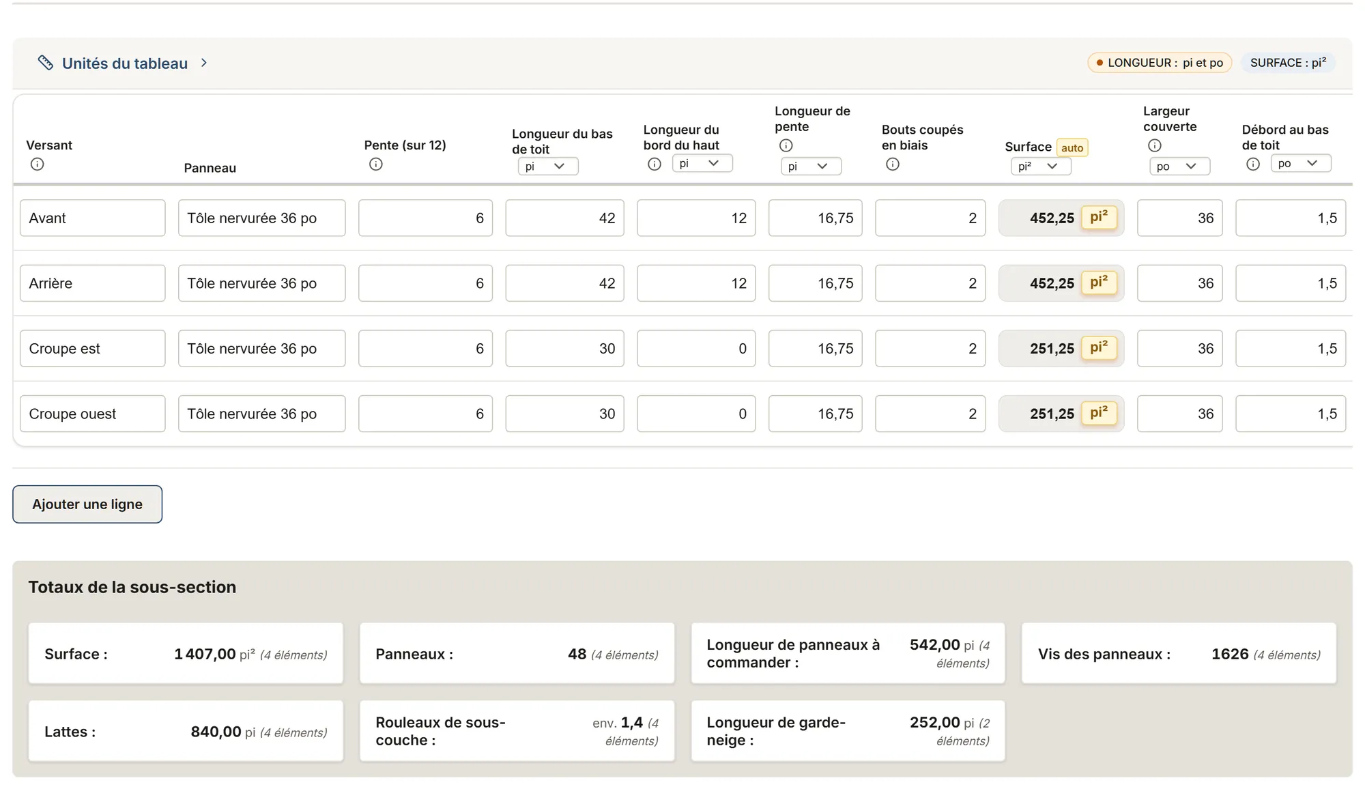Show info for Longueur du bord du haut
This screenshot has height=789, width=1365.
coord(655,164)
